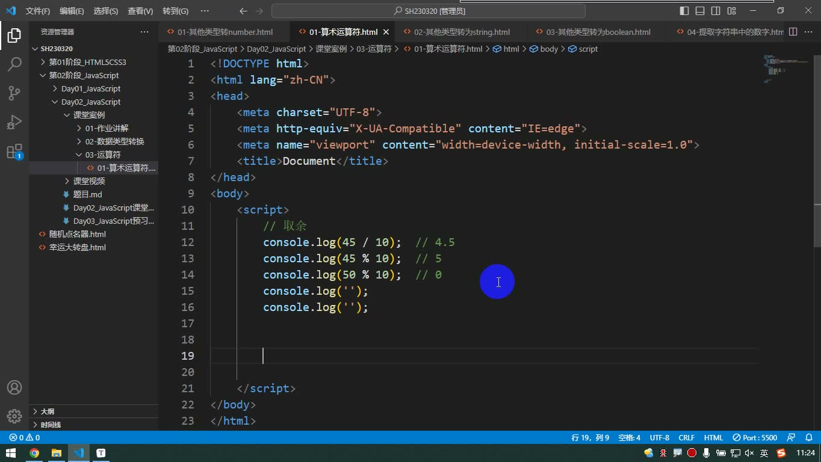
Task: Click 行 19, 列 9 cursor position
Action: [590, 438]
